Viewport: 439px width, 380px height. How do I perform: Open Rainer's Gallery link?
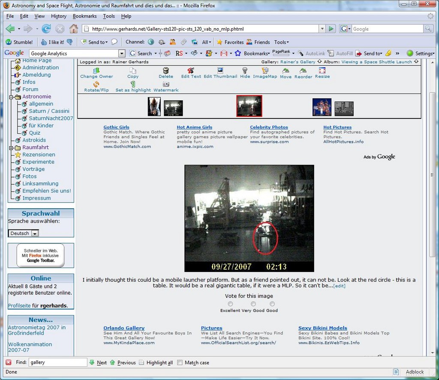pyautogui.click(x=298, y=62)
